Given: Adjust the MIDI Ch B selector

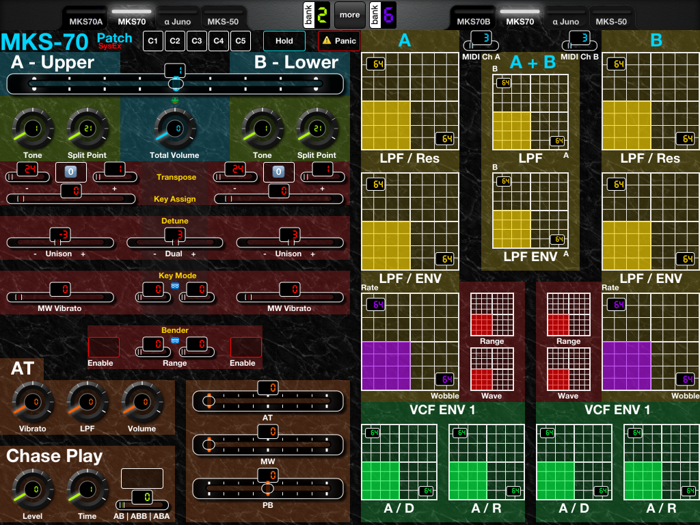Looking at the screenshot, I should point(579,45).
